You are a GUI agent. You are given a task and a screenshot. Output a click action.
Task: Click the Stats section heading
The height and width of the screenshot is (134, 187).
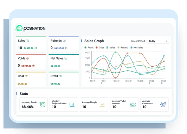(x=24, y=94)
